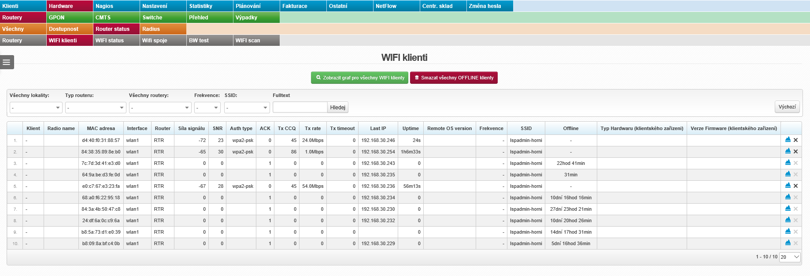Show graph for client 7c:7d:3d:41:e3:d0
This screenshot has width=810, height=276.
pos(788,163)
